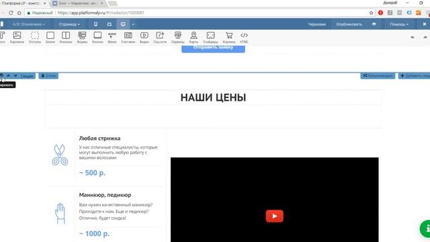Select the Видео video widget

click(x=144, y=38)
